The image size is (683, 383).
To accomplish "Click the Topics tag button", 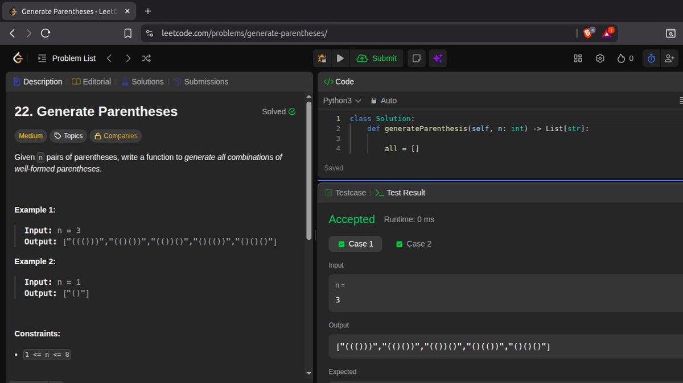I will [69, 136].
